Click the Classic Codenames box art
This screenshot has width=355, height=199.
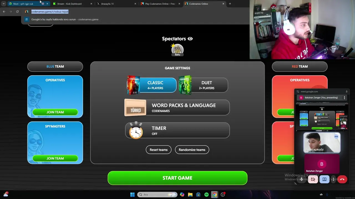pos(133,85)
